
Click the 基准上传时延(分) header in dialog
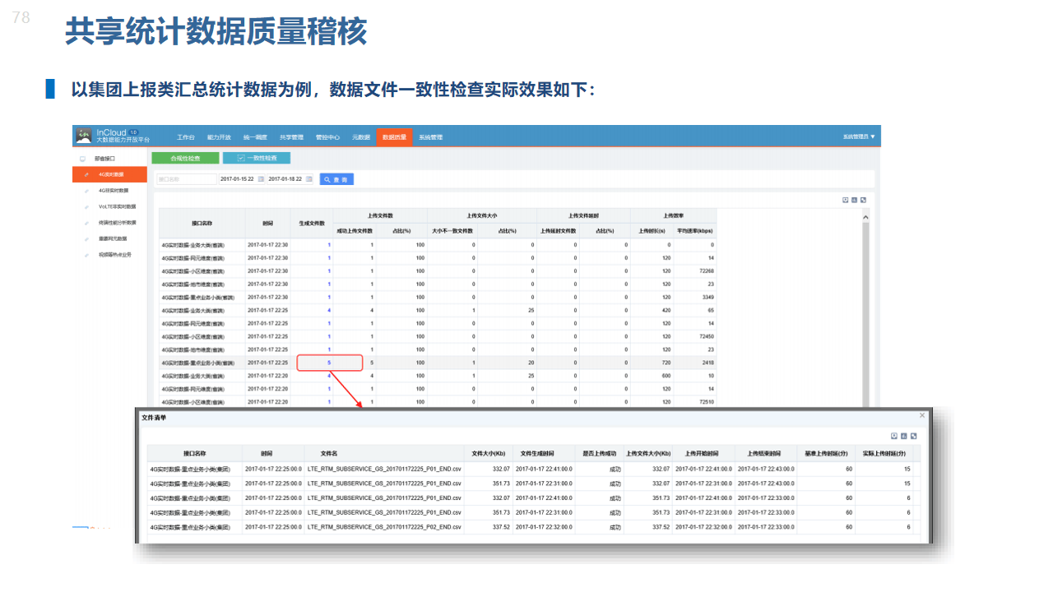pyautogui.click(x=826, y=453)
